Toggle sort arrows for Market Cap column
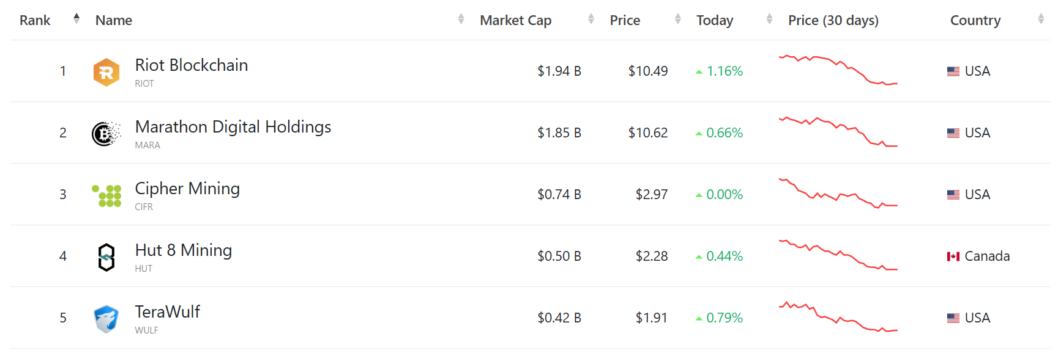Viewport: 1058px width, 353px height. 590,19
